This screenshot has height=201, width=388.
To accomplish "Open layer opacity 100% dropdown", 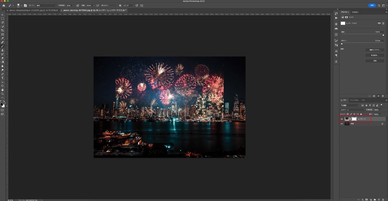I will (381, 110).
